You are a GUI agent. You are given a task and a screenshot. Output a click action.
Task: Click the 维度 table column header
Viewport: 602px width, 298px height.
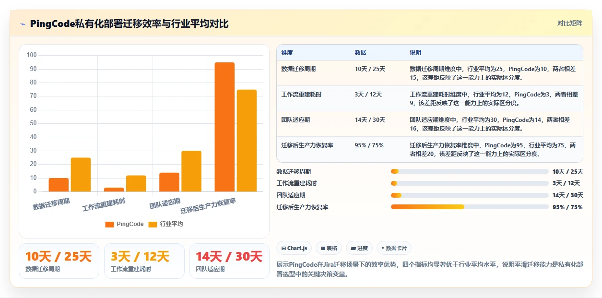(x=287, y=52)
